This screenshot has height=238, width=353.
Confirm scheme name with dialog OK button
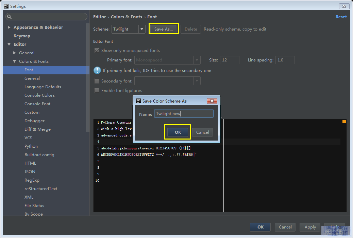(178, 132)
